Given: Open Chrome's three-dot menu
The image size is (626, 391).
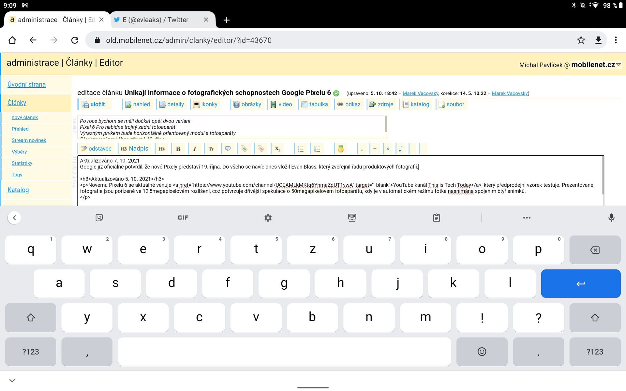Looking at the screenshot, I should (x=616, y=40).
